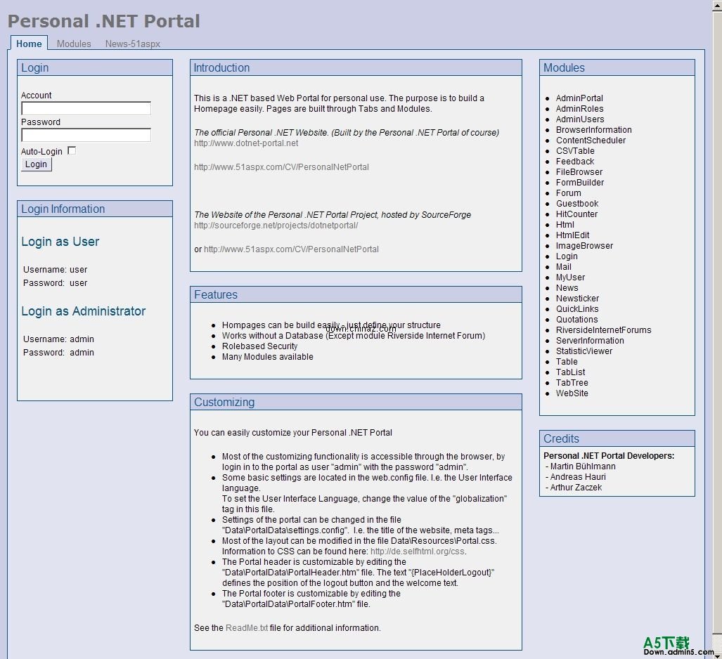Click the Login as User heading
This screenshot has width=722, height=659.
60,242
